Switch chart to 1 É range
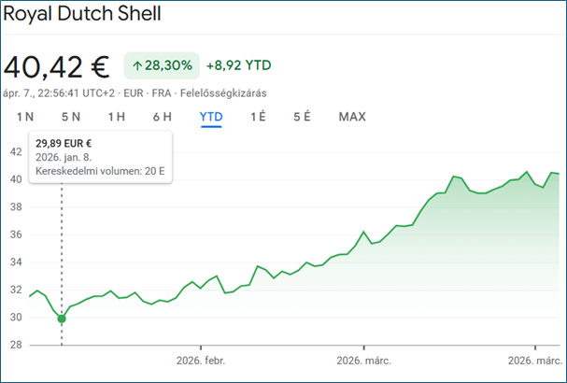This screenshot has height=383, width=567. [259, 117]
